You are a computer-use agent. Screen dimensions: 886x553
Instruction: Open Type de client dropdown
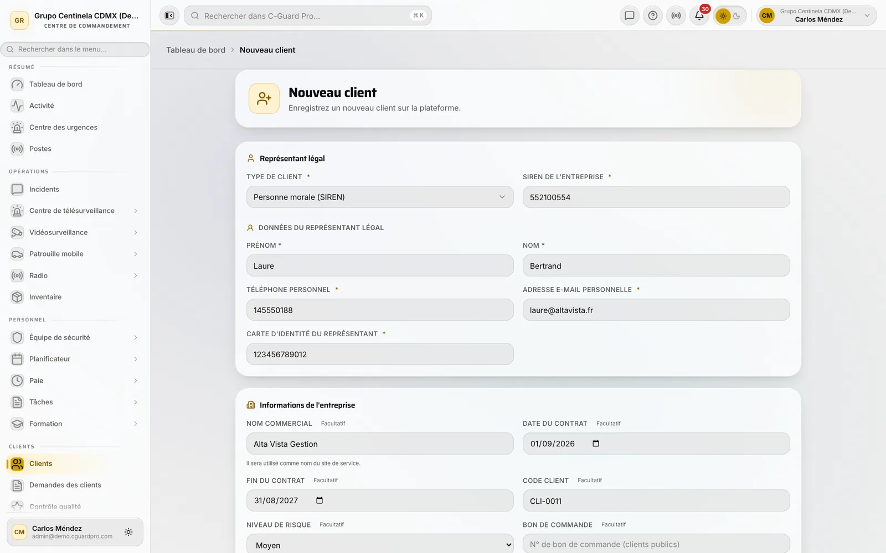[380, 197]
